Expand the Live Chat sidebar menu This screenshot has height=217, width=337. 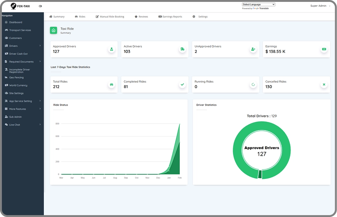click(x=23, y=125)
